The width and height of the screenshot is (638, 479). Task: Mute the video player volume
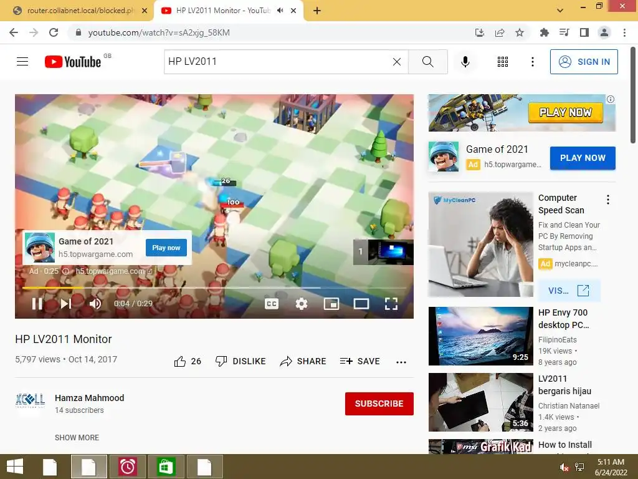point(95,304)
